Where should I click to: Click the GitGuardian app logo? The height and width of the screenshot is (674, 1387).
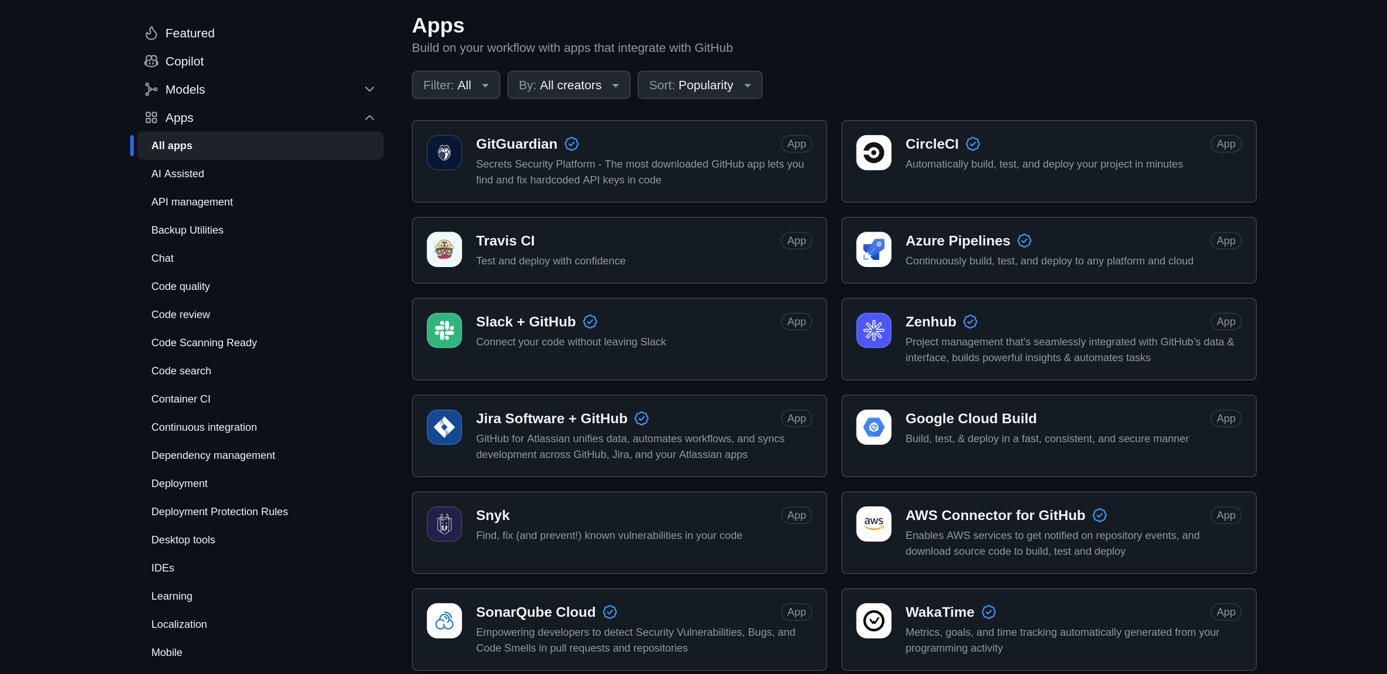tap(444, 153)
